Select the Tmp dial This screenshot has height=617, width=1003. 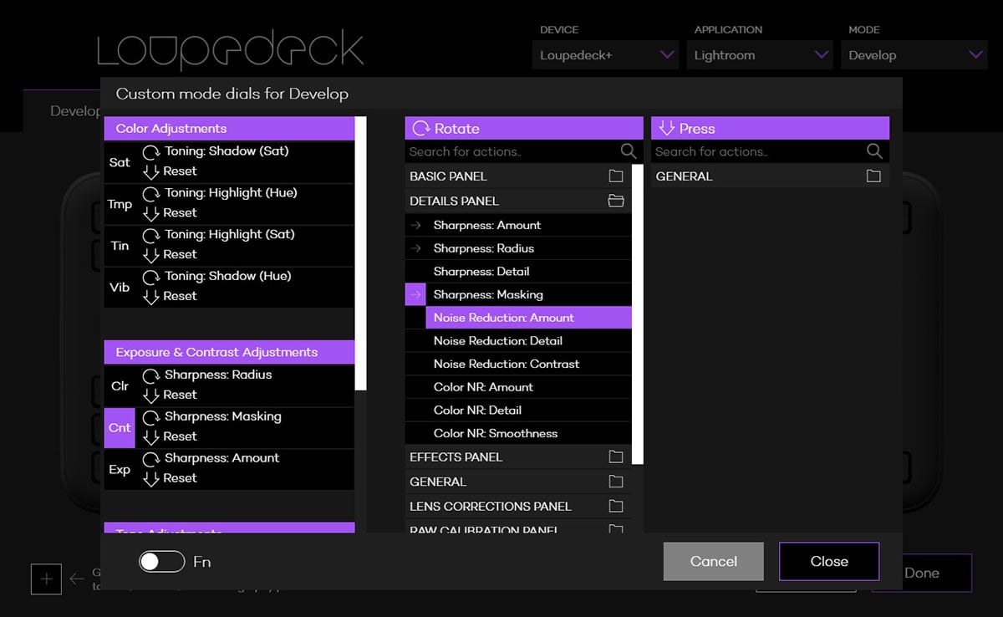click(x=120, y=204)
